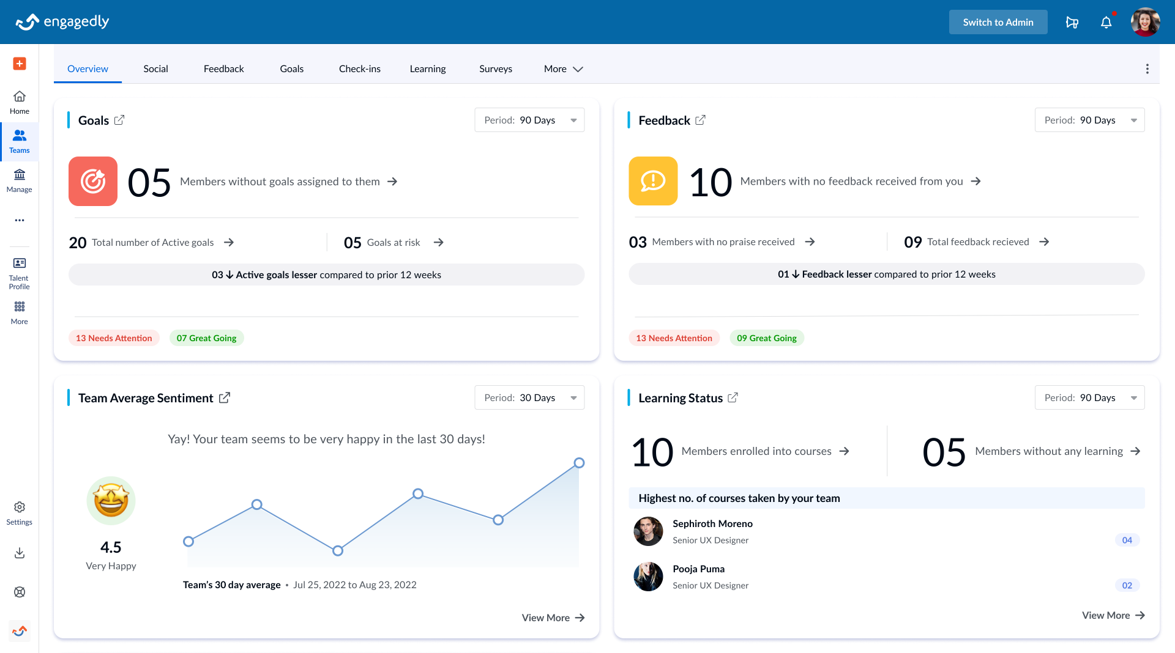Expand the More tab dropdown

pyautogui.click(x=563, y=69)
